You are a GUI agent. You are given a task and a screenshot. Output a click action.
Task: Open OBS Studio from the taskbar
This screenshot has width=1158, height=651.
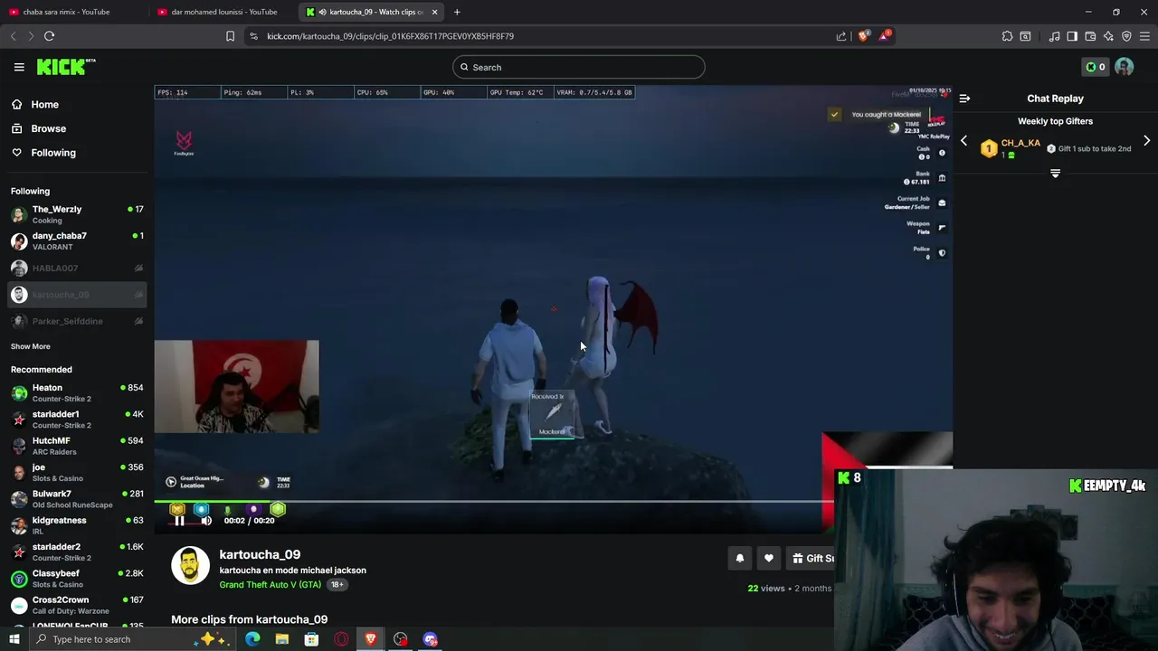pos(401,639)
